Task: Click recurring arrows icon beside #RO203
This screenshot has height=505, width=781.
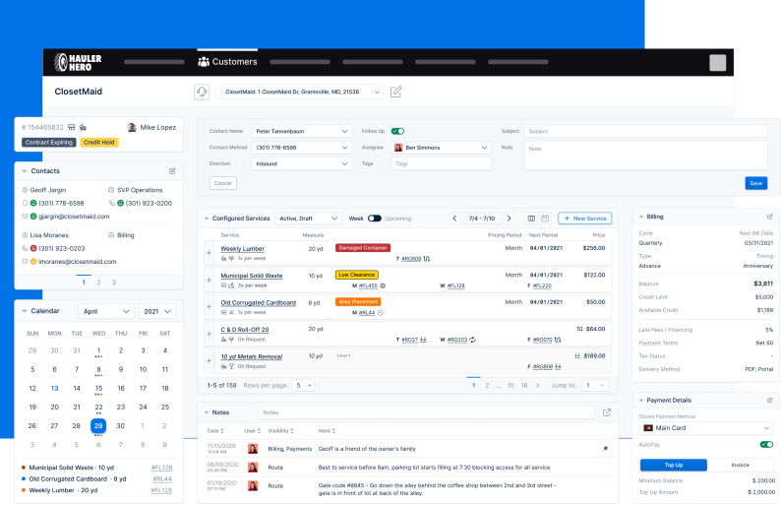Action: 472,340
